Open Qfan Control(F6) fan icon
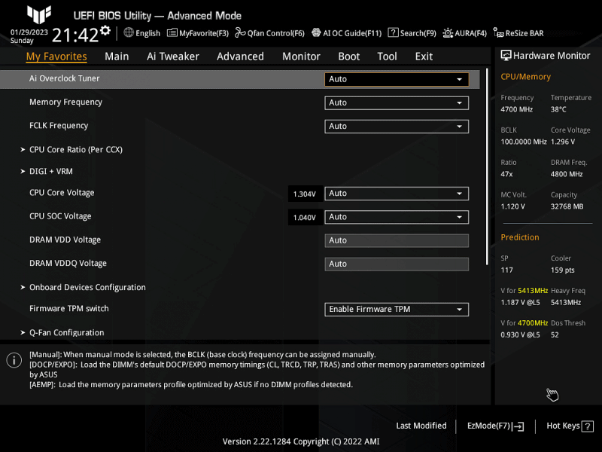 pos(240,32)
